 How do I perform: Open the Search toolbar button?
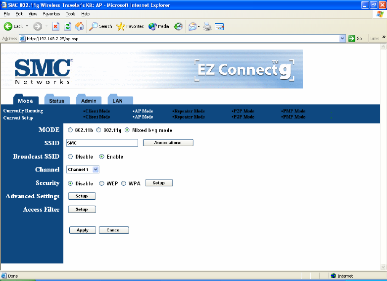[100, 26]
